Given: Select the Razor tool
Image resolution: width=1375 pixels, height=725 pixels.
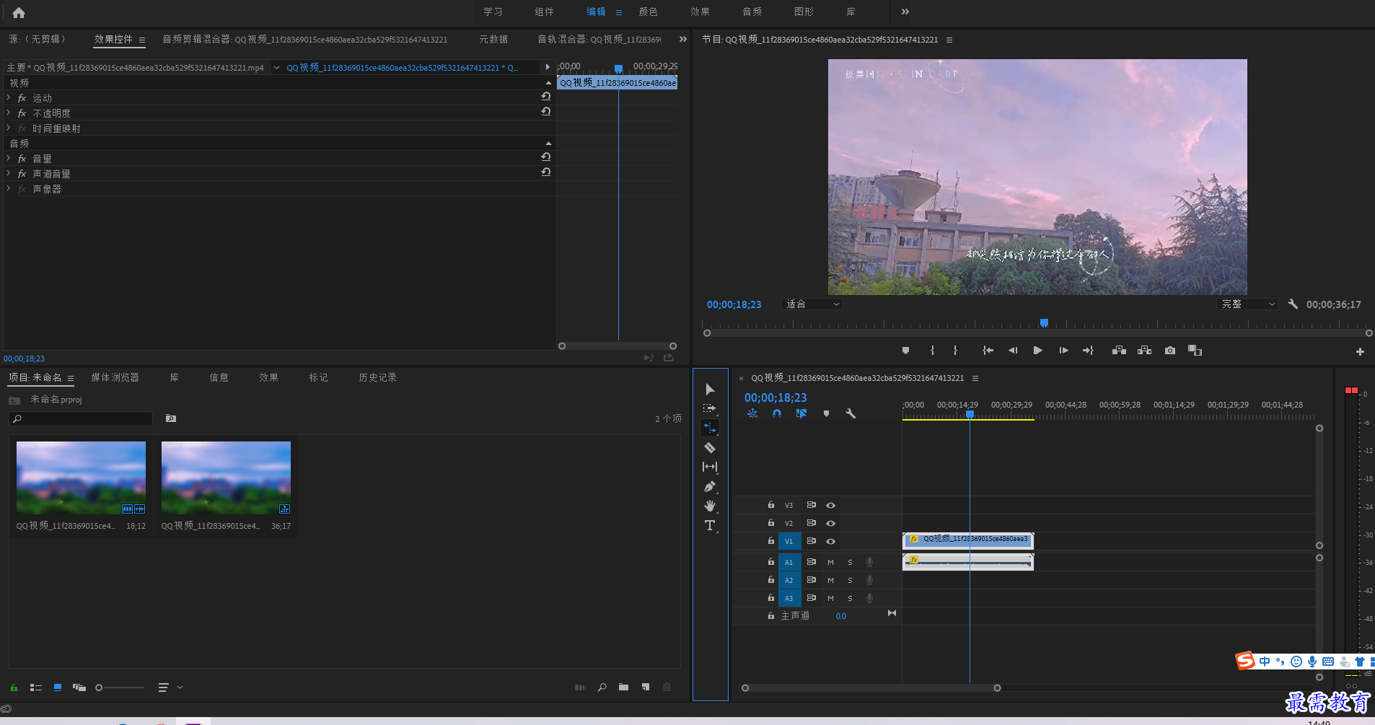Looking at the screenshot, I should [710, 447].
